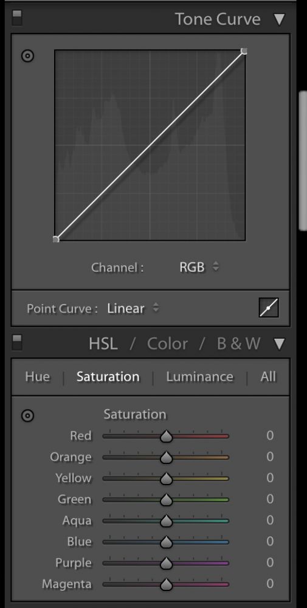Click the Magenta saturation value field

coord(270,584)
